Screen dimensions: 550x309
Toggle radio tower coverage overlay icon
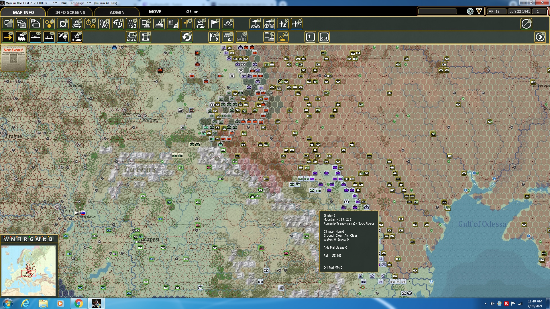tap(104, 24)
